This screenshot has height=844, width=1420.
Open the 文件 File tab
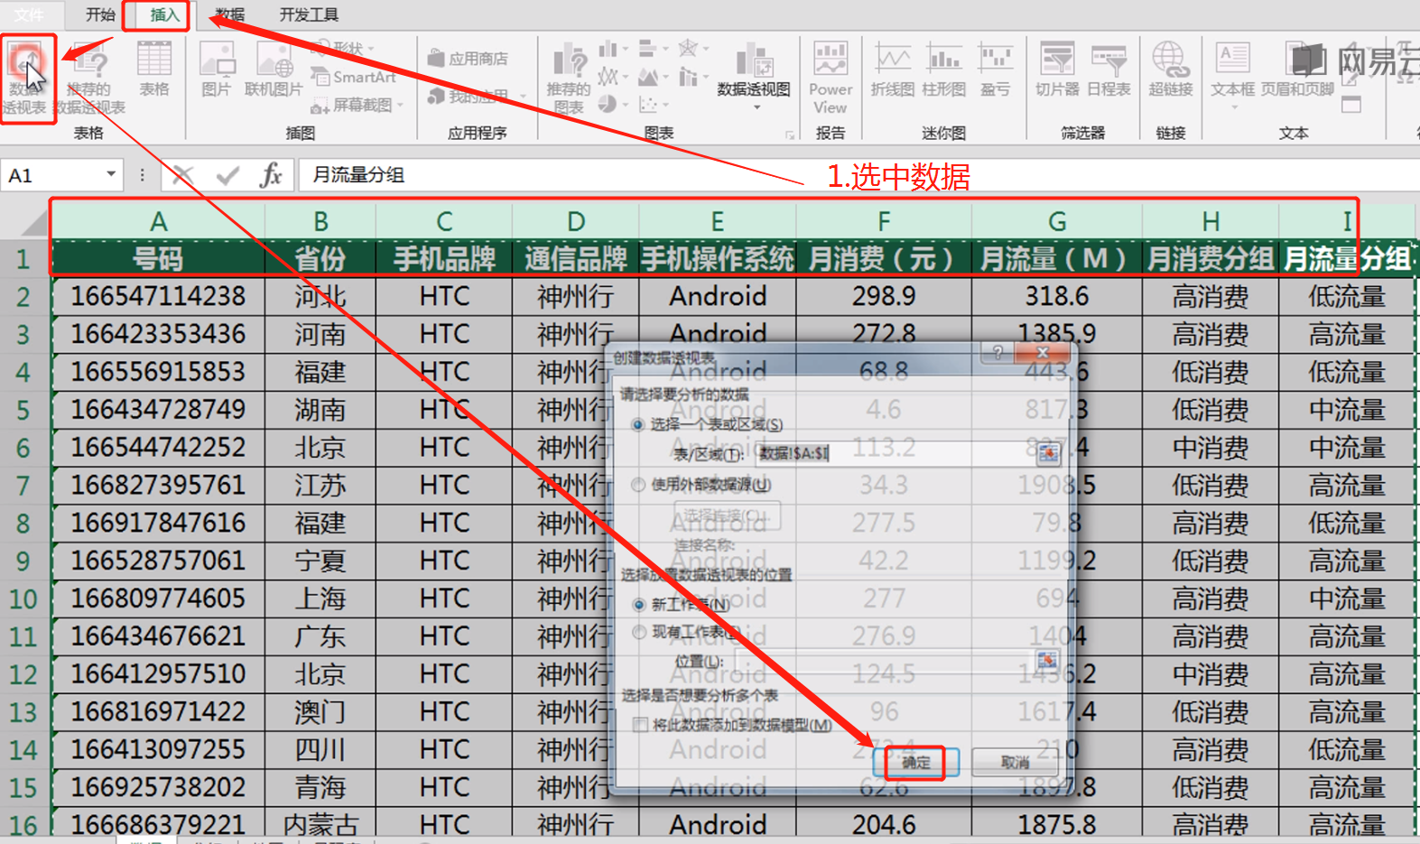pos(29,14)
